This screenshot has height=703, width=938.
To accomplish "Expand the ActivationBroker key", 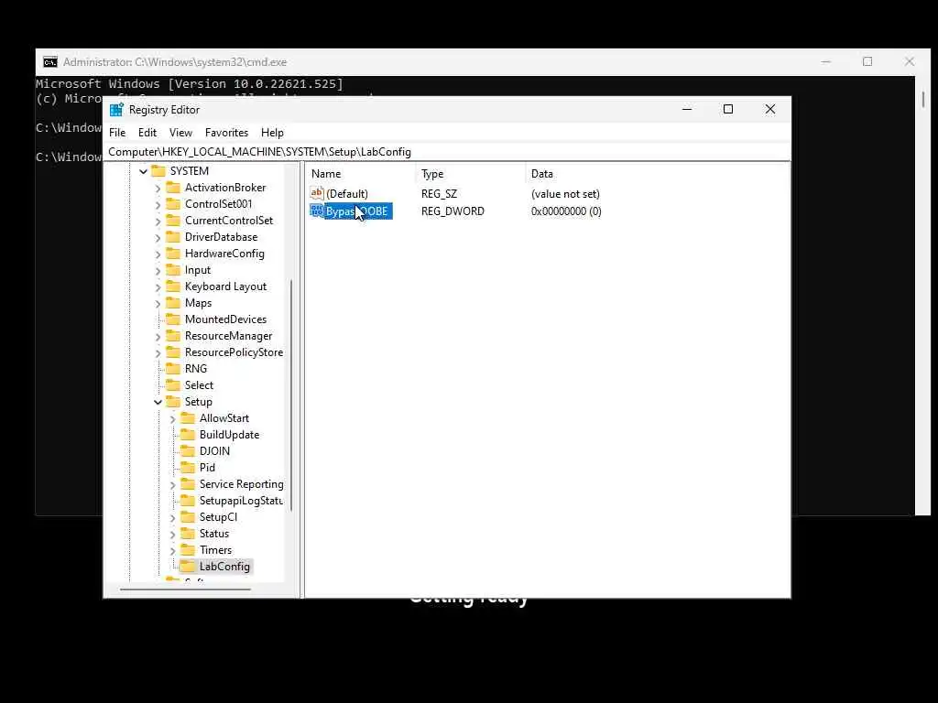I will coord(158,189).
